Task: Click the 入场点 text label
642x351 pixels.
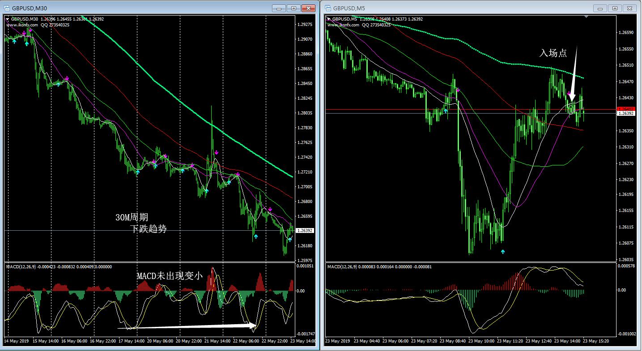Action: [553, 53]
